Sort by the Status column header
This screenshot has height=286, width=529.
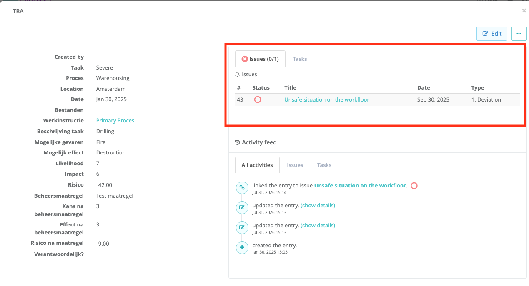click(261, 87)
